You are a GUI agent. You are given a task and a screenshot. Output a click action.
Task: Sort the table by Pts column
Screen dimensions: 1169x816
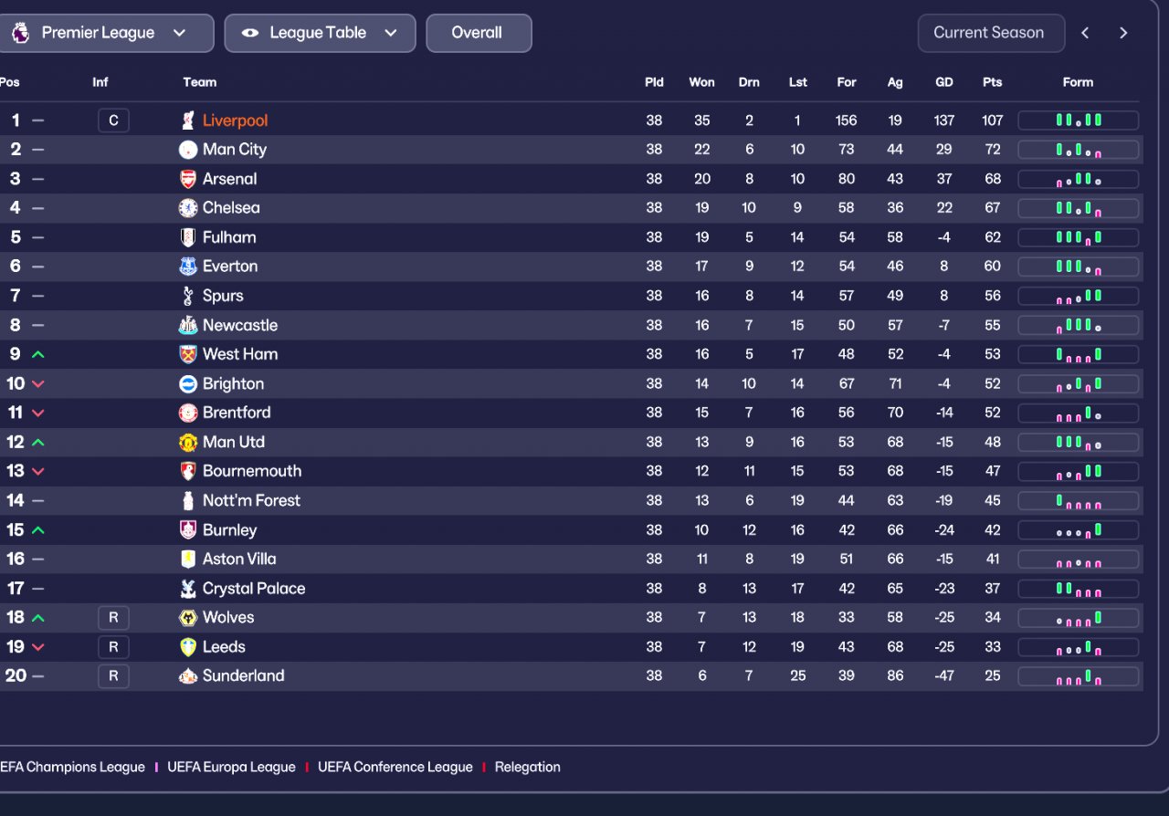click(993, 82)
